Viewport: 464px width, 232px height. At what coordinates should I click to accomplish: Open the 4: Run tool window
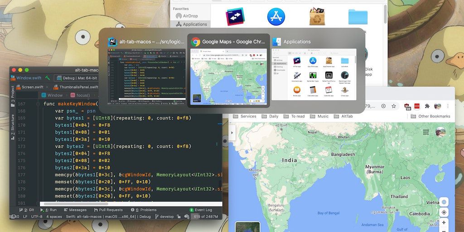(x=48, y=210)
